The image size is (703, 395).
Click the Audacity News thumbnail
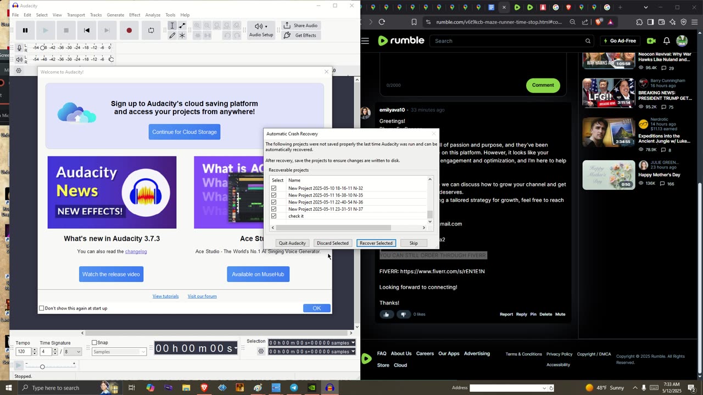[112, 193]
